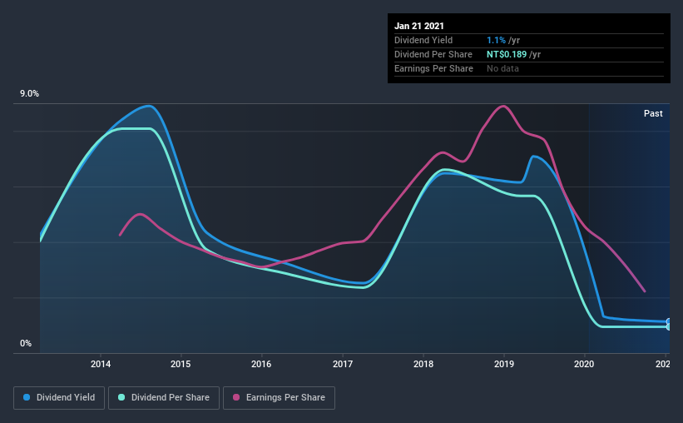Screen dimensions: 683x423
Task: Click the Jan 21 2021 tooltip date
Action: pyautogui.click(x=419, y=26)
